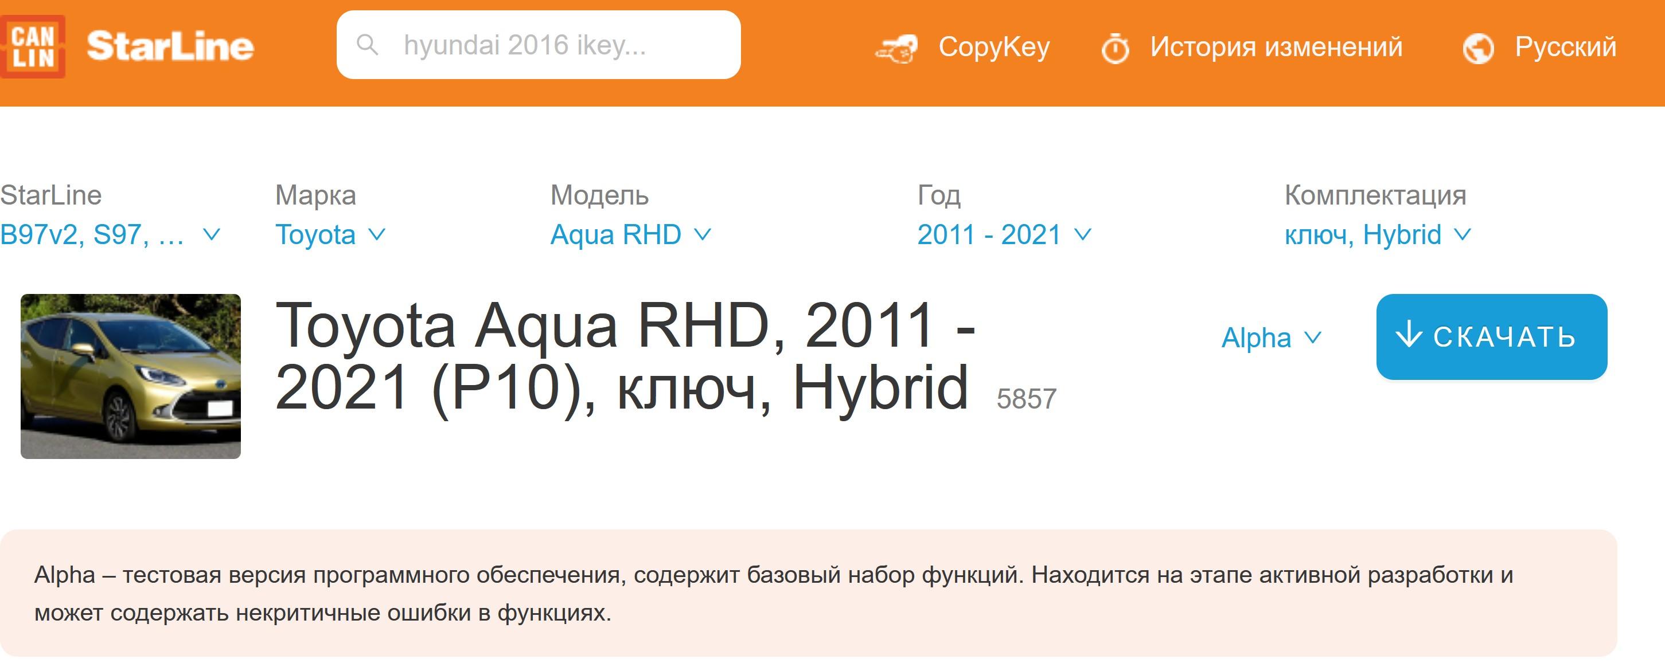Viewport: 1665px width, 667px height.
Task: Click the globe language icon
Action: [1478, 49]
